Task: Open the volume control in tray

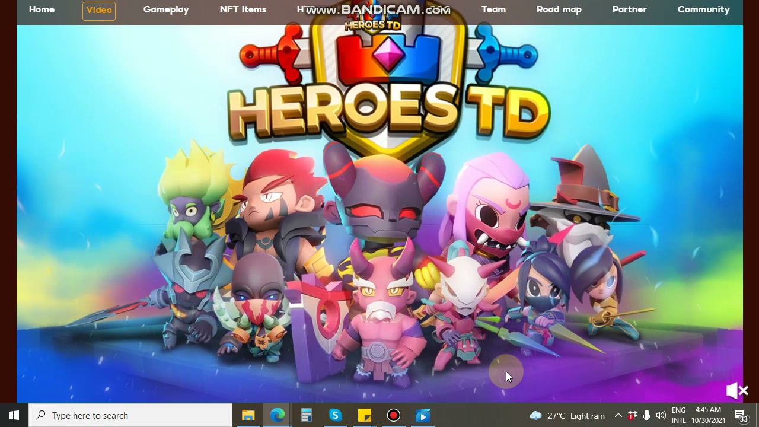Action: coord(661,416)
